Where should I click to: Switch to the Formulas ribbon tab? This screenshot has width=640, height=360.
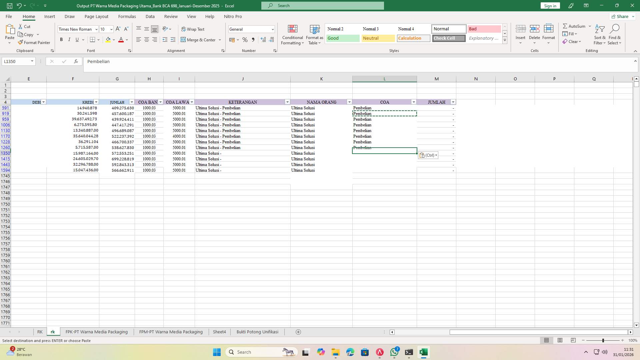pos(127,16)
